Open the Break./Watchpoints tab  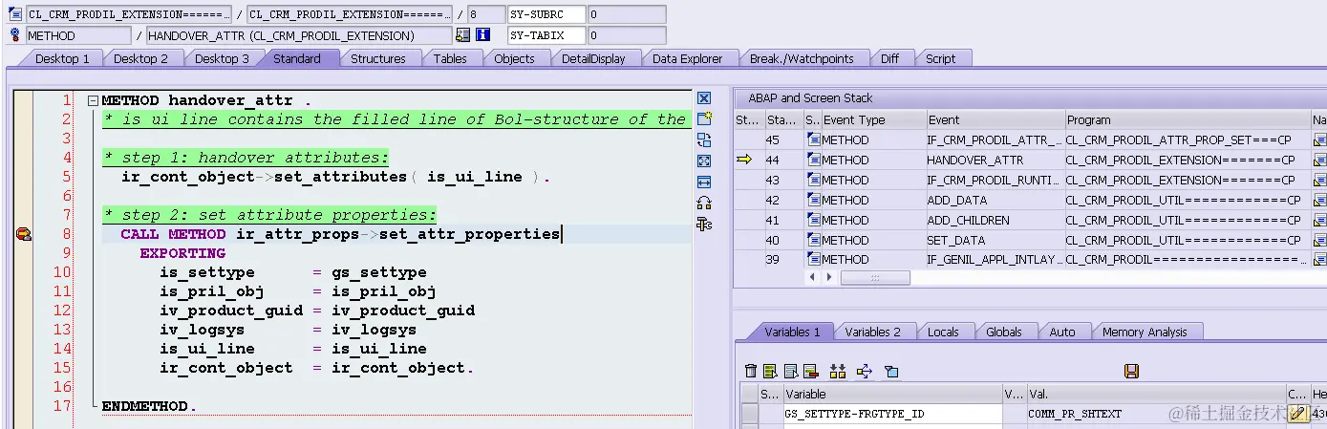pyautogui.click(x=802, y=58)
